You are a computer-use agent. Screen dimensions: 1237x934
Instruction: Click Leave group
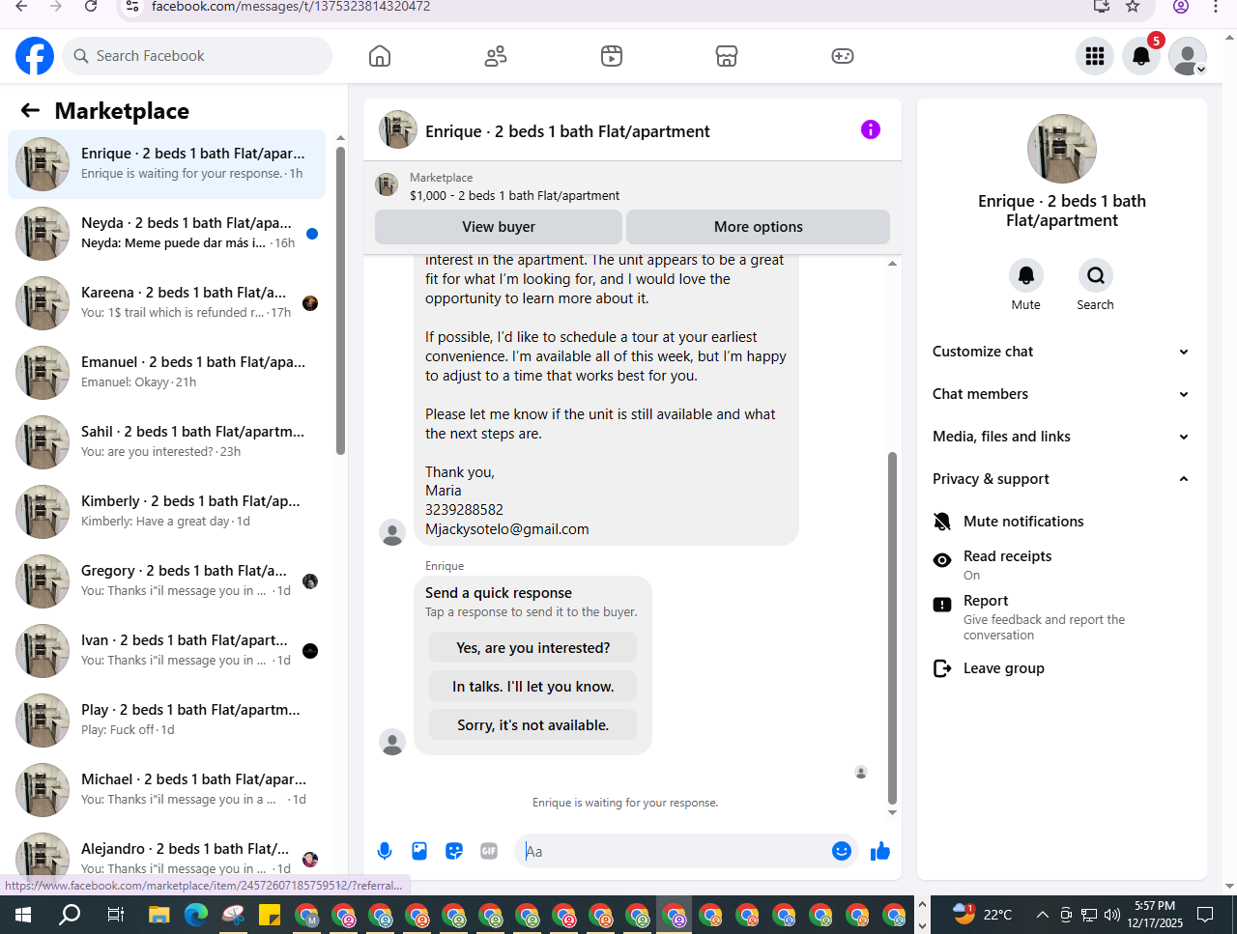(1061, 668)
